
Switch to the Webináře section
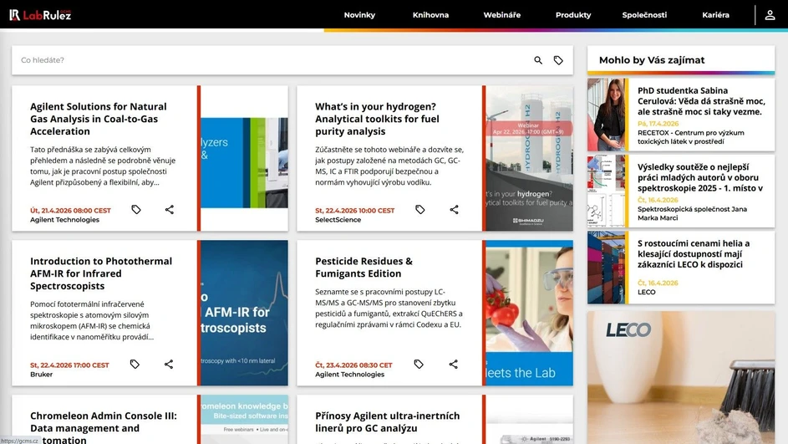pos(501,15)
